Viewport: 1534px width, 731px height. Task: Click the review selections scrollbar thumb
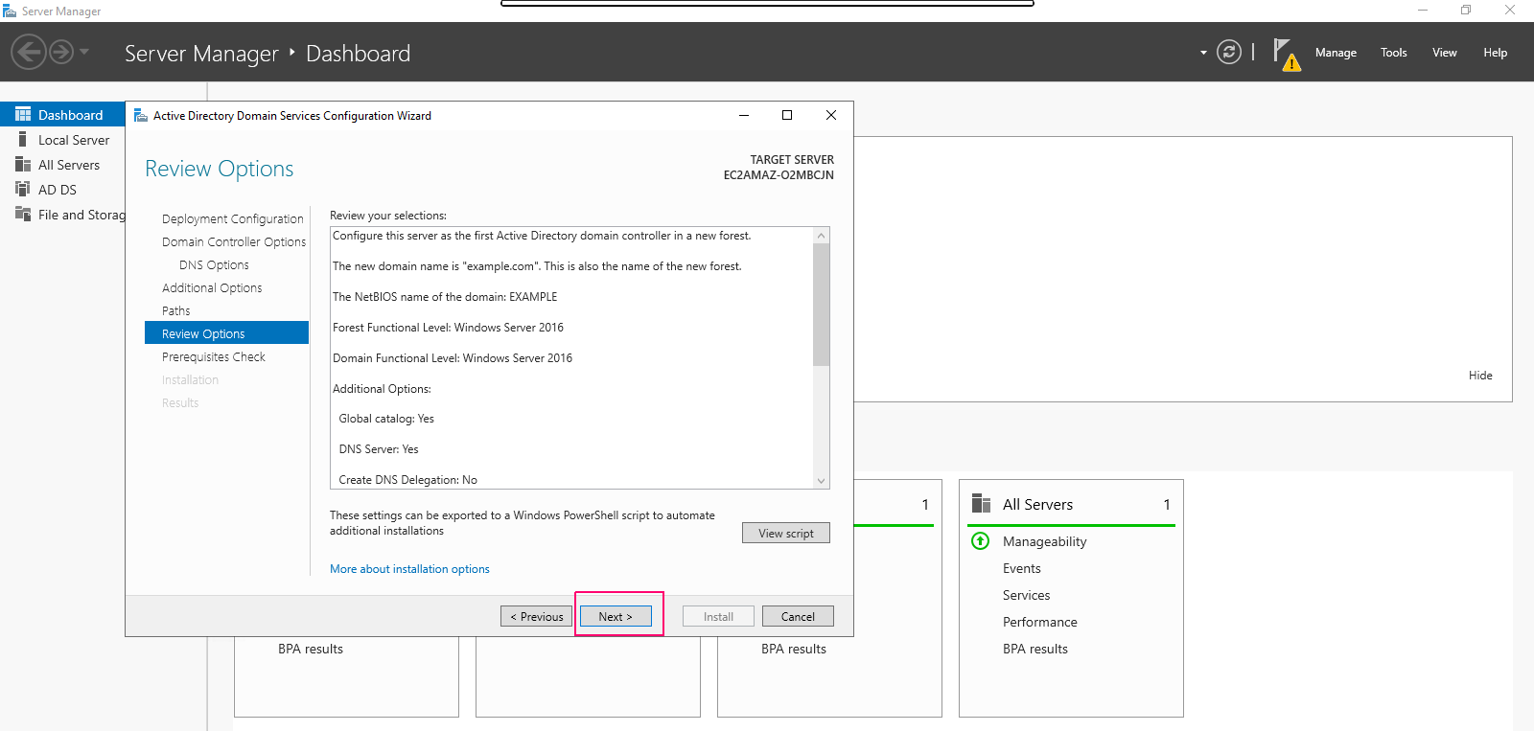tap(821, 305)
